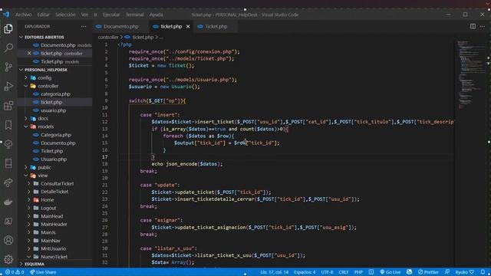Open notifications bell in status bar
This screenshot has height=276, width=491.
(483, 272)
